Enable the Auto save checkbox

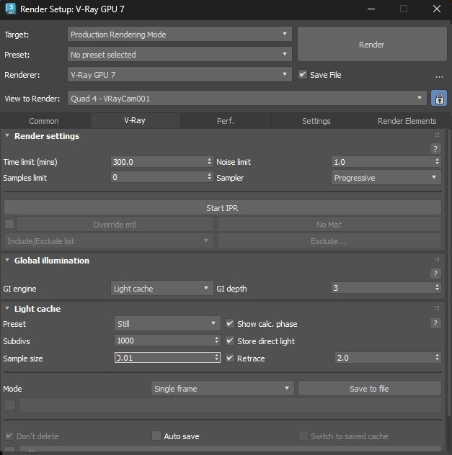[x=156, y=436]
